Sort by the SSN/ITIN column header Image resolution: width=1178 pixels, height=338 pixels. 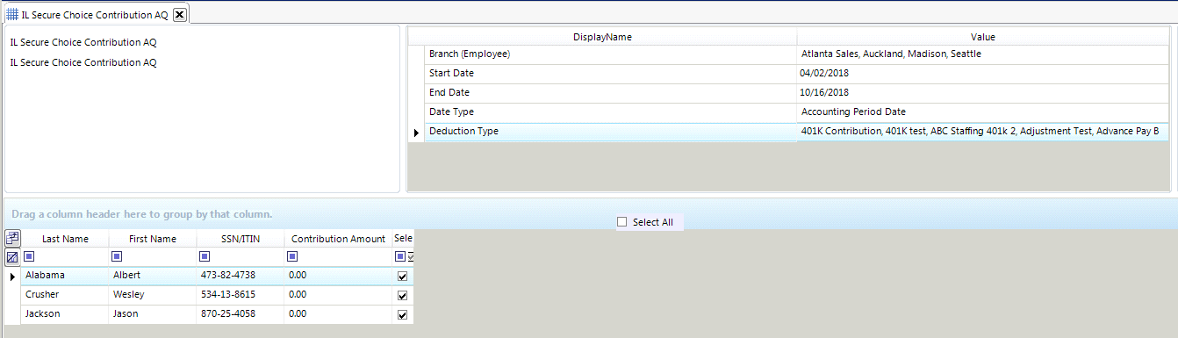click(x=241, y=239)
